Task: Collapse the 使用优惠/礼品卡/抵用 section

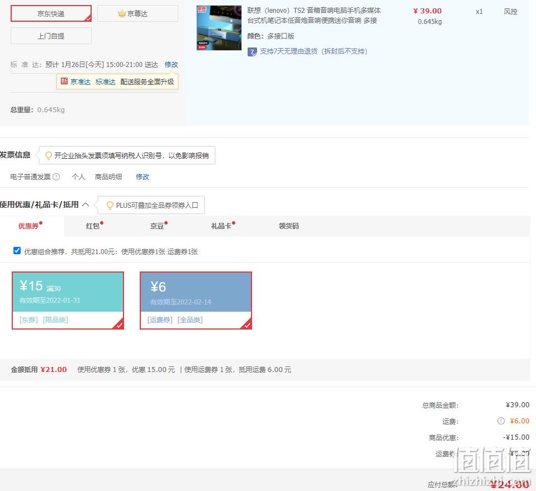Action: coord(86,204)
